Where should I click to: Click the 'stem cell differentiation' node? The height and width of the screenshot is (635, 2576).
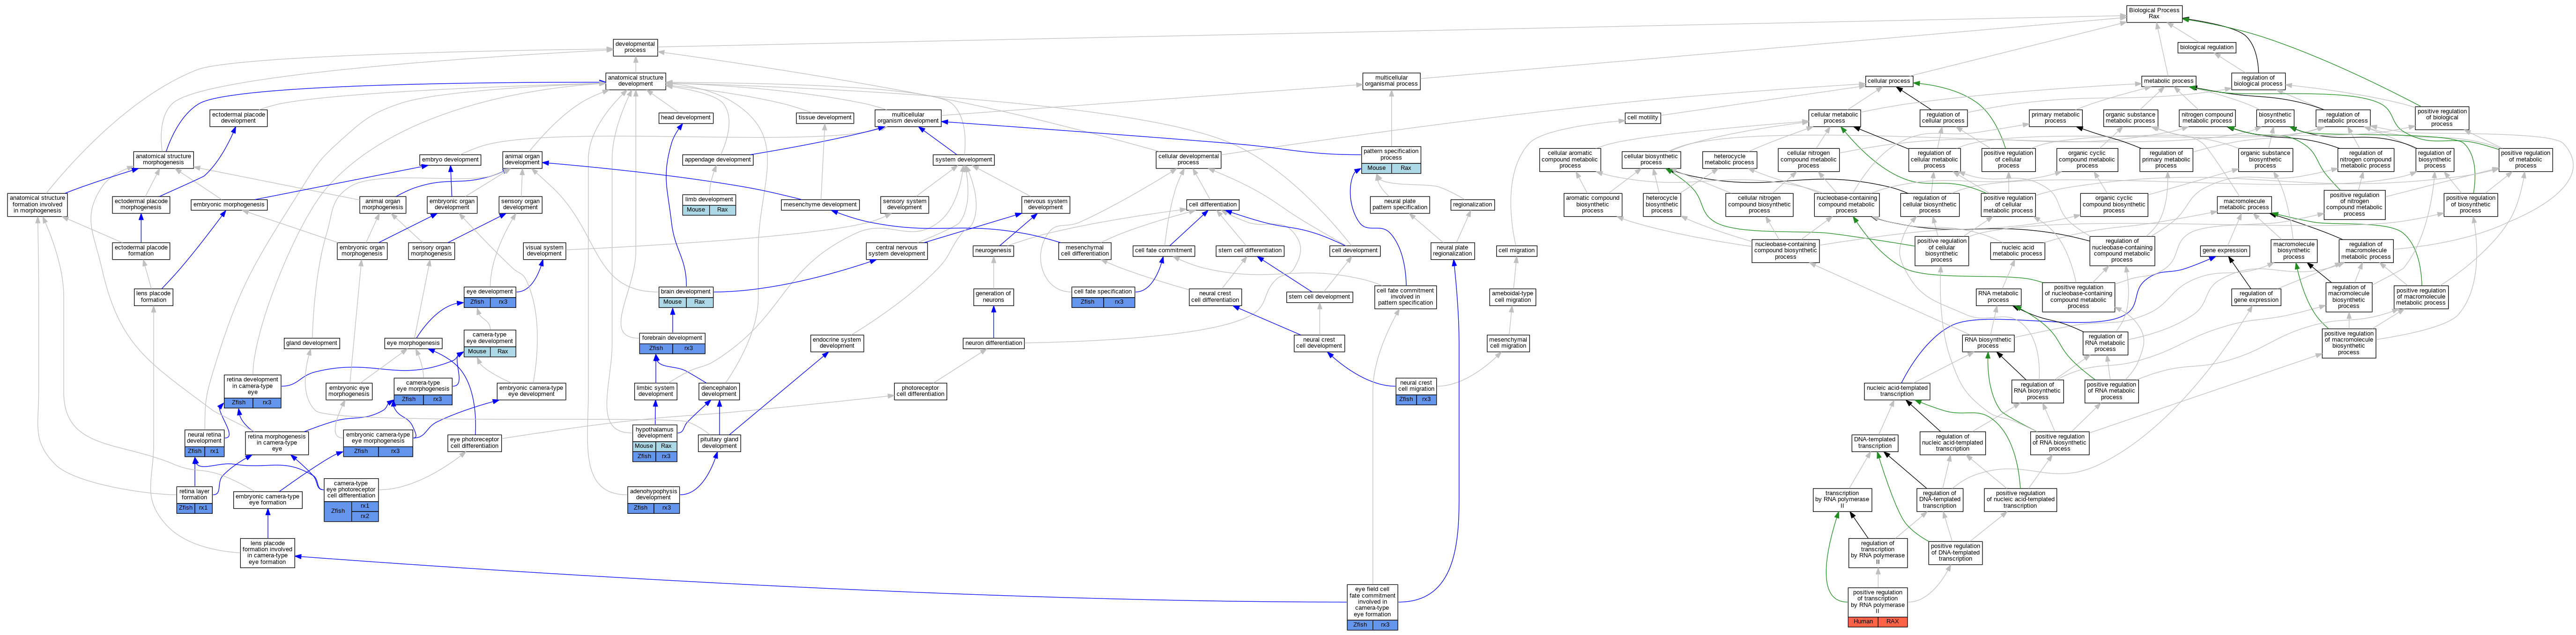coord(1250,251)
